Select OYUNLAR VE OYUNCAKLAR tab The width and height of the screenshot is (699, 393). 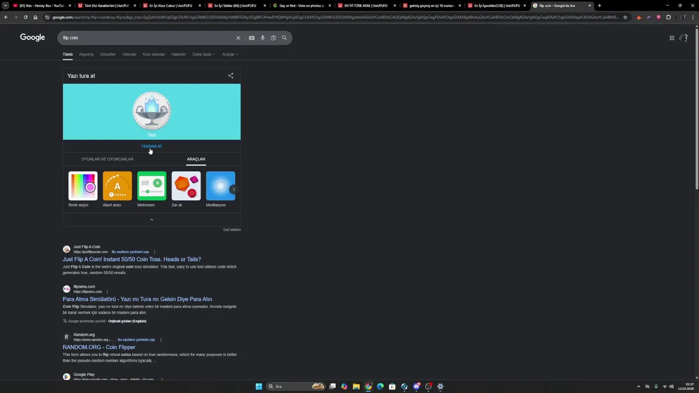pyautogui.click(x=107, y=159)
